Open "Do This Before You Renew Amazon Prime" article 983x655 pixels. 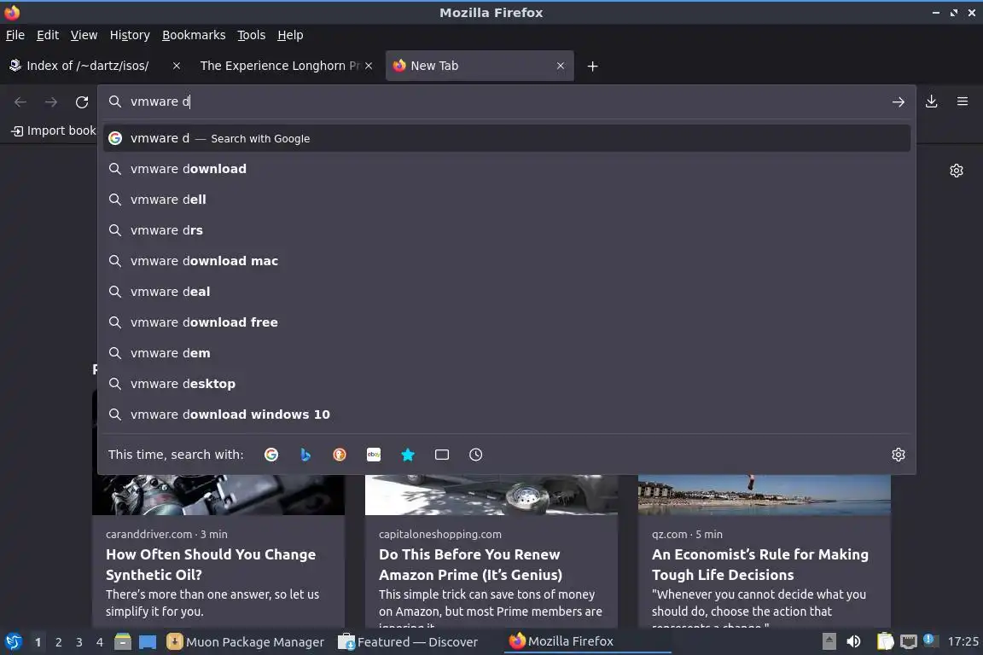coord(470,565)
